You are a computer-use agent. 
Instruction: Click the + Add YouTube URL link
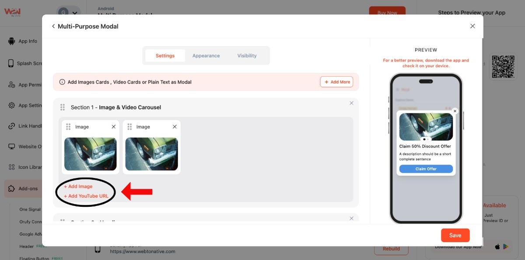coord(86,196)
